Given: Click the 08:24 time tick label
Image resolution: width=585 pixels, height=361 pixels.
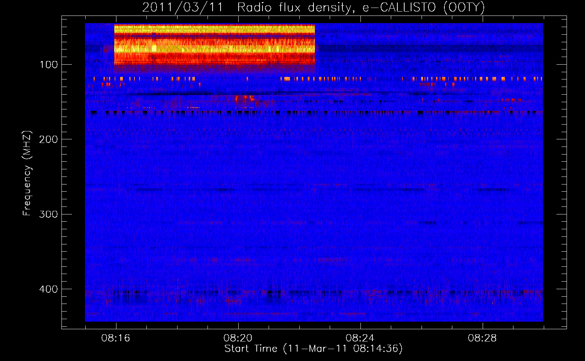Looking at the screenshot, I should coord(360,338).
